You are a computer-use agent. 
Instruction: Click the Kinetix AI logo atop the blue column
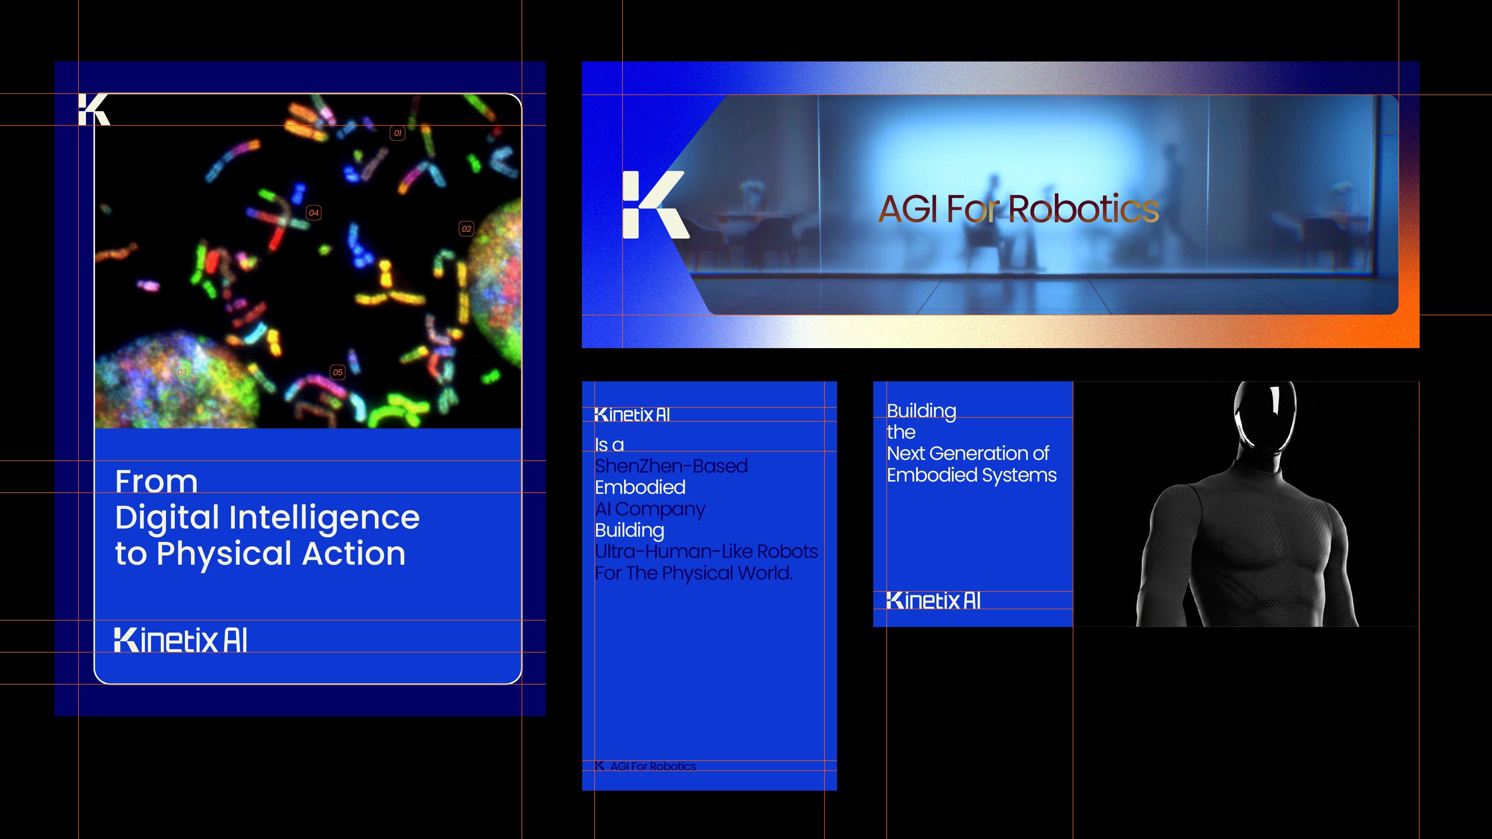pos(632,415)
